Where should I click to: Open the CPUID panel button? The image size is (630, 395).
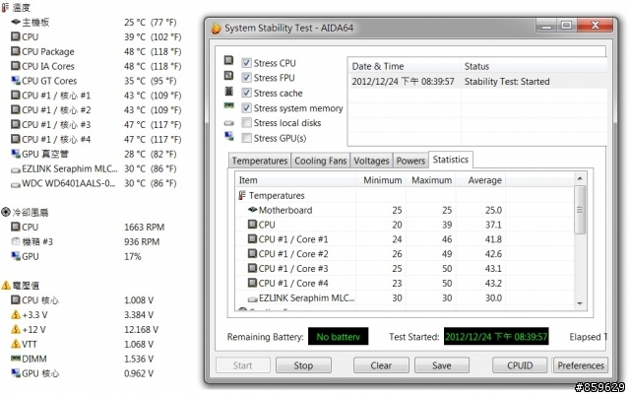coord(520,365)
